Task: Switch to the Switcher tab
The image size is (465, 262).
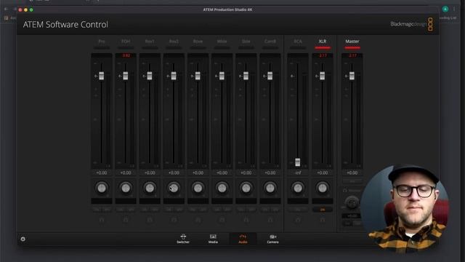Action: tap(183, 239)
